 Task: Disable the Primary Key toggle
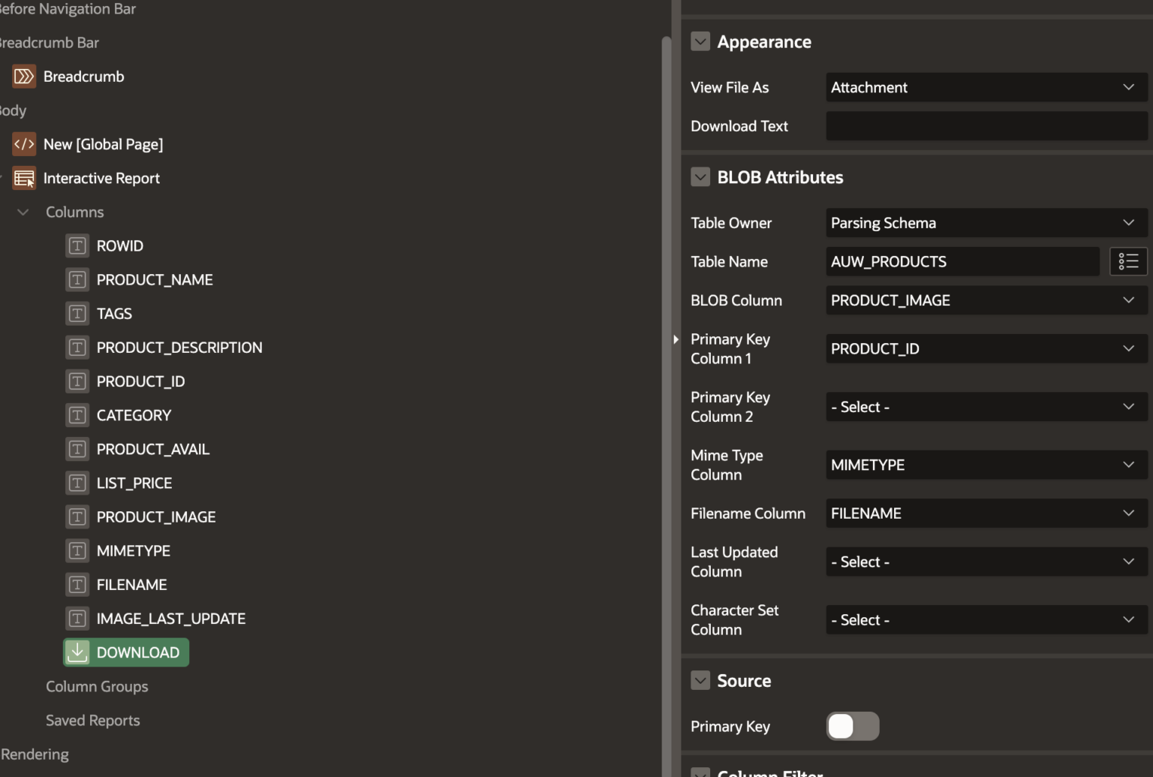coord(852,726)
